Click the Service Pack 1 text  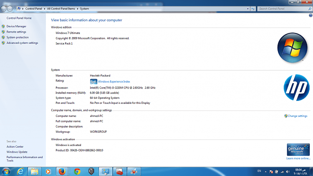[x=64, y=43]
